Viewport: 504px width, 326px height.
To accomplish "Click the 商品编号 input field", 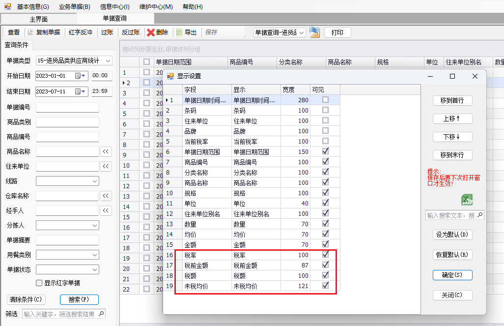I will (67, 137).
